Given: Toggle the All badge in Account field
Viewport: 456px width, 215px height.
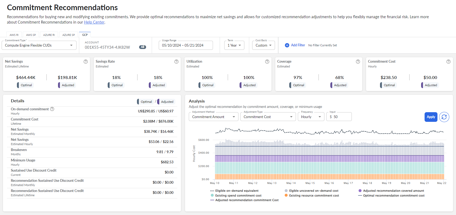Looking at the screenshot, I should click(143, 47).
